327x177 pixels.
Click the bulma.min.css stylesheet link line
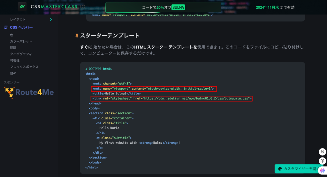172,99
